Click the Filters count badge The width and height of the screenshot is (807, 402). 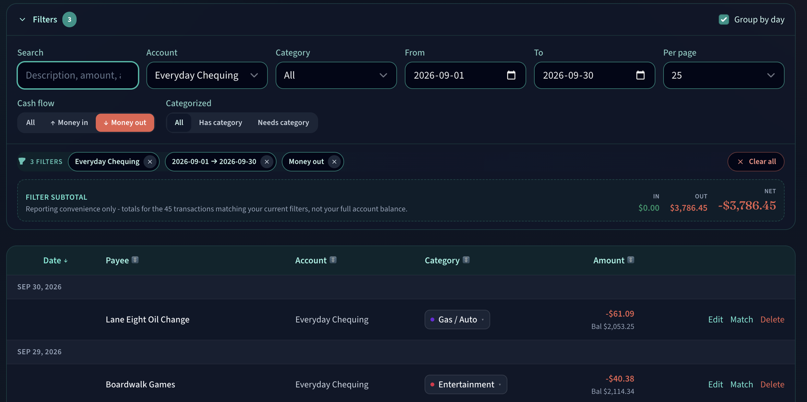[69, 20]
